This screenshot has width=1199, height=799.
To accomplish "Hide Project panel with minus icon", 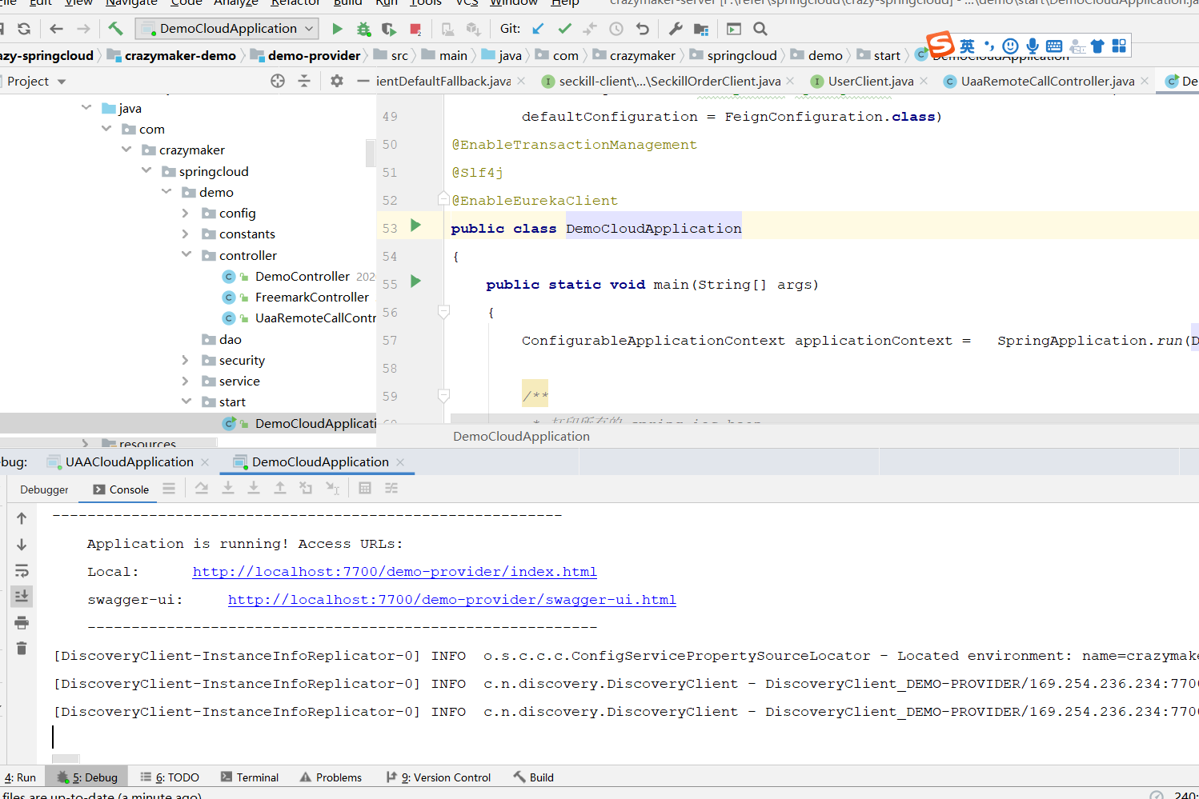I will 363,81.
